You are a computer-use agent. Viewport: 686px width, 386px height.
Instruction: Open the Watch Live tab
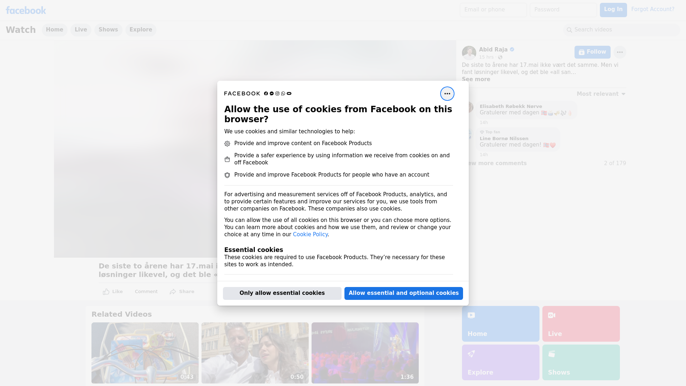pos(81,30)
